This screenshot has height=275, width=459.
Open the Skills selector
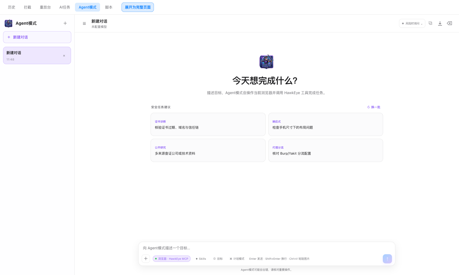click(201, 259)
